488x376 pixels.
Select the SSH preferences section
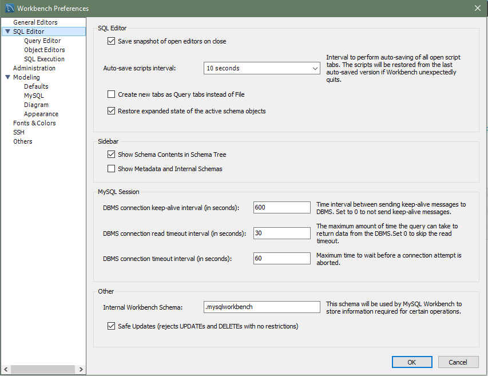pyautogui.click(x=19, y=132)
